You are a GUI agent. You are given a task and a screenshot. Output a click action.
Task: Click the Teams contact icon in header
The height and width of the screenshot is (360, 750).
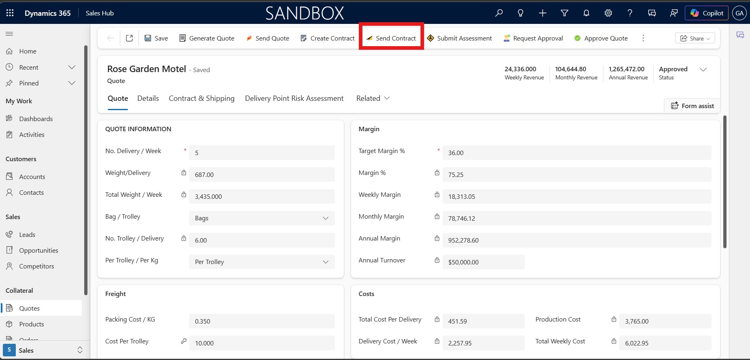[x=674, y=13]
